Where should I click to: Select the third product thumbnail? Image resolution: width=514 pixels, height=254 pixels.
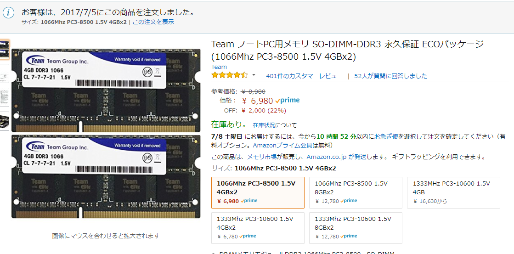(x=5, y=97)
